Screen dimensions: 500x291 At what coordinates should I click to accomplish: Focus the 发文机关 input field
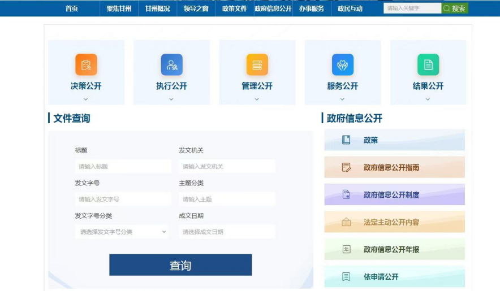227,166
